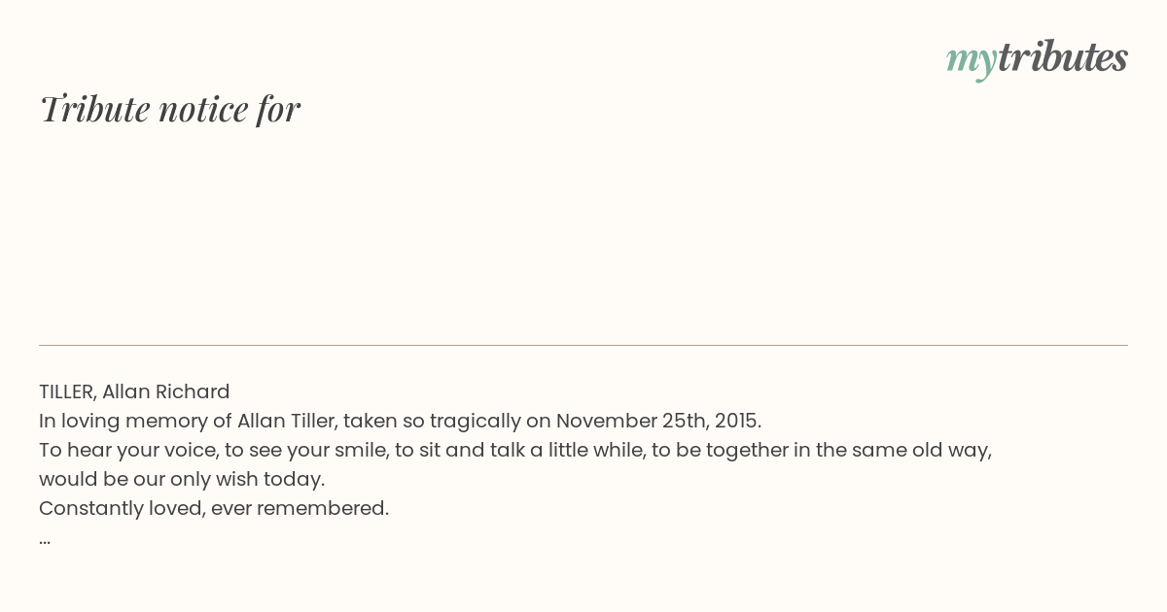1167x612 pixels.
Task: Click the "To hear your voice" line
Action: 515,450
